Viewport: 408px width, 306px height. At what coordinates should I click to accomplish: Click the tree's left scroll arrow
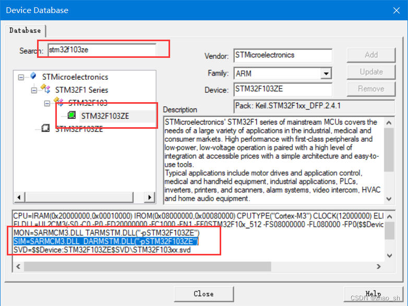coord(19,198)
